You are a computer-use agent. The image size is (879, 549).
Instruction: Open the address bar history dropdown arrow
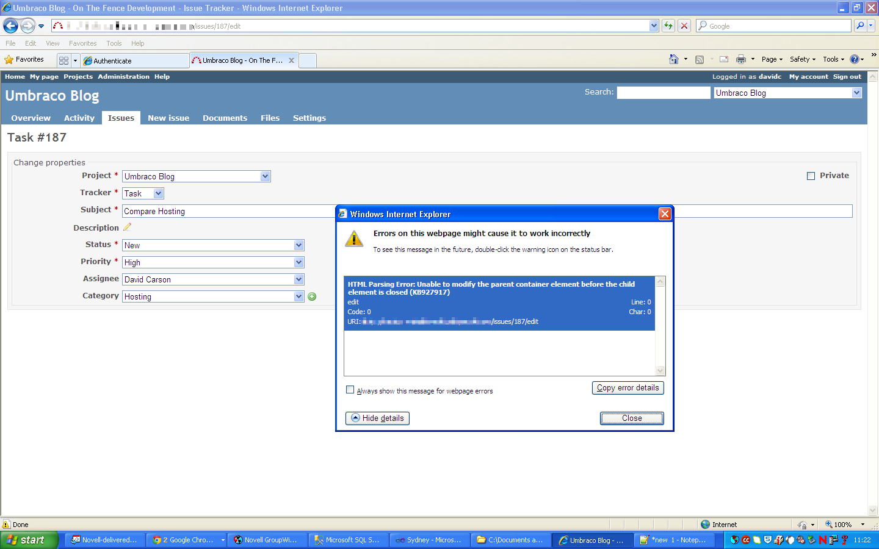click(654, 26)
